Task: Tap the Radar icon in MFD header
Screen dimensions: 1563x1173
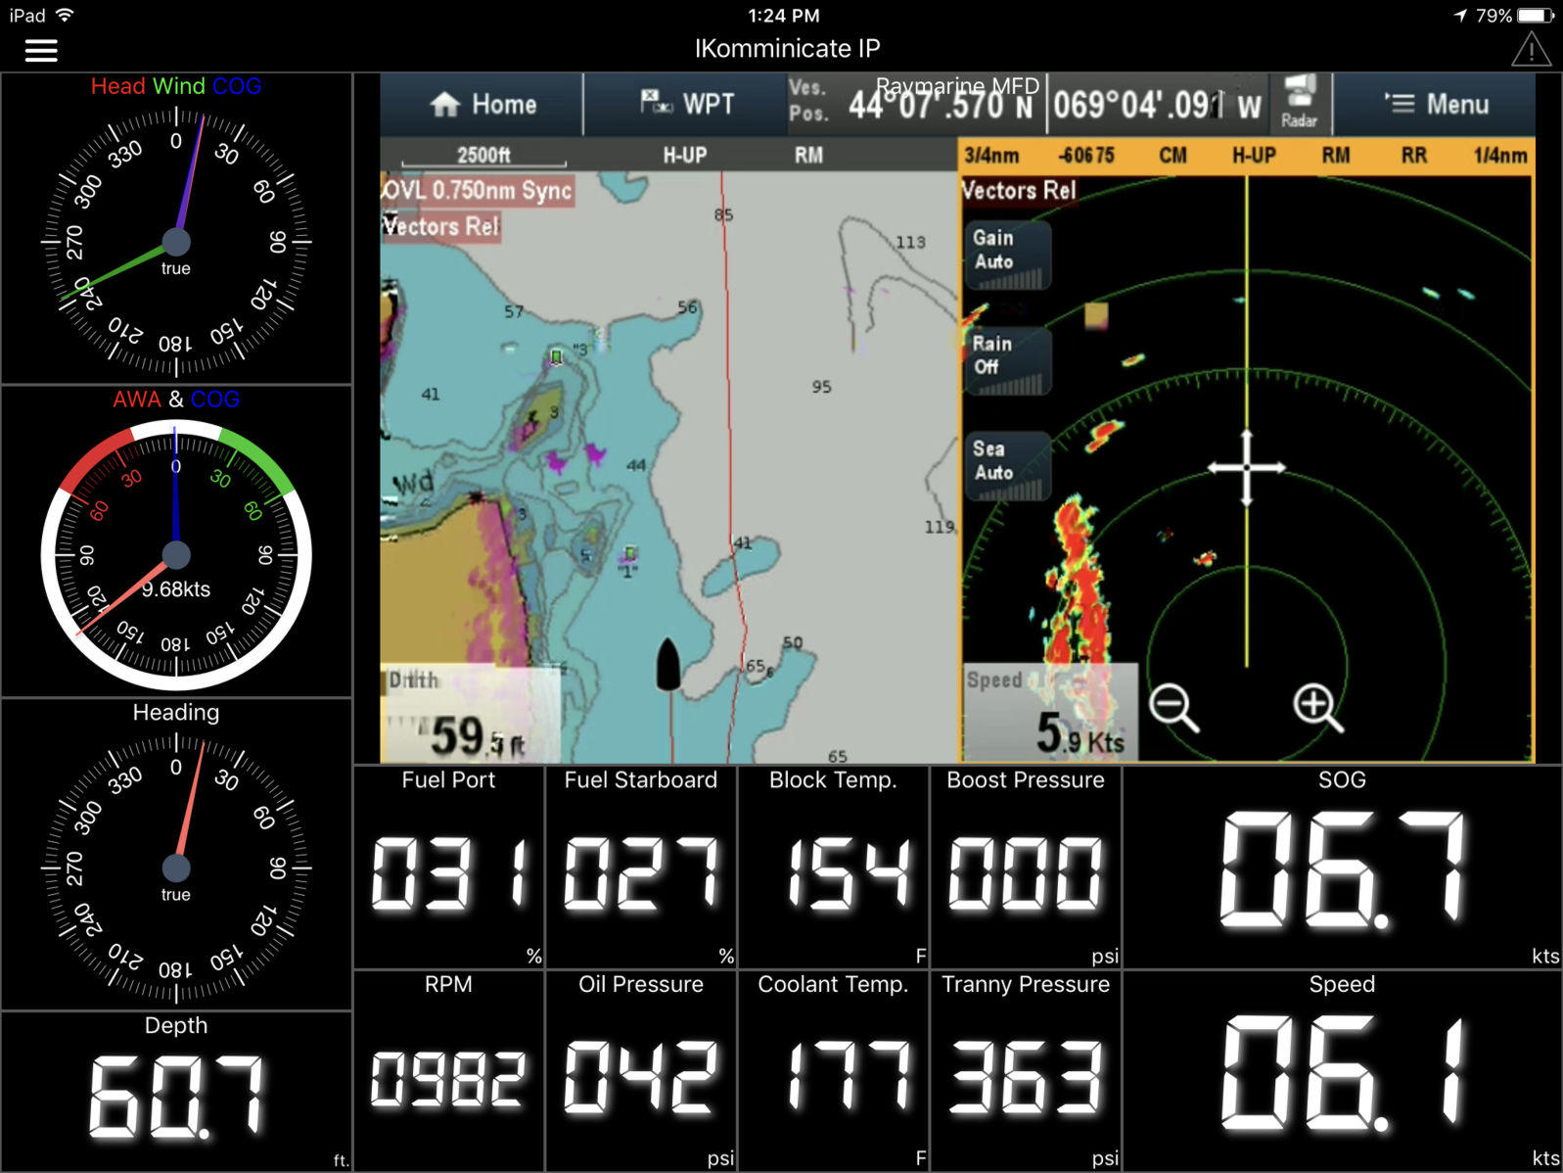Action: pyautogui.click(x=1299, y=104)
